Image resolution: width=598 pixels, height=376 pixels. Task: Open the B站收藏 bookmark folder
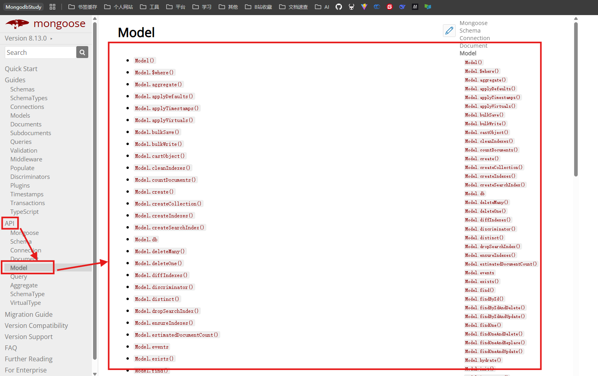click(258, 7)
